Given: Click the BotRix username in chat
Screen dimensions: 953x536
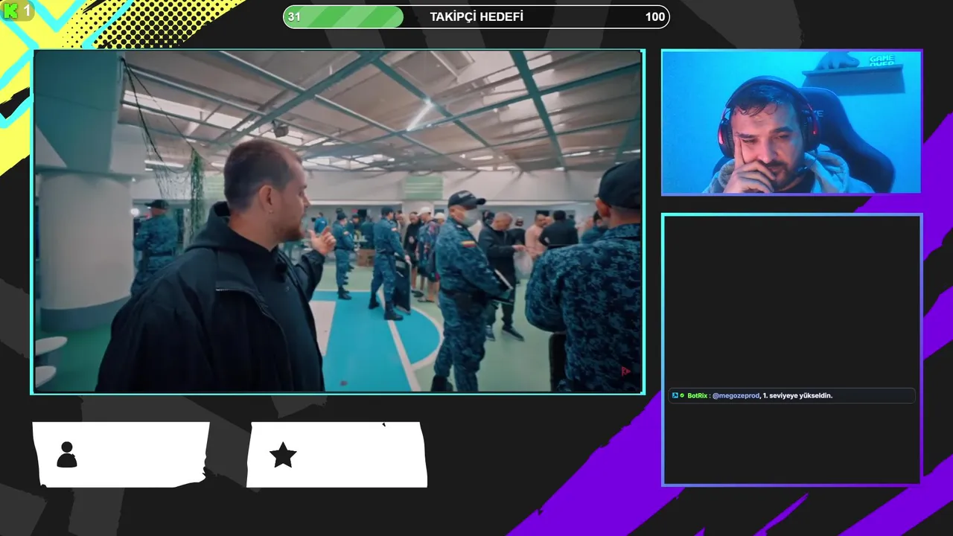Looking at the screenshot, I should 697,395.
